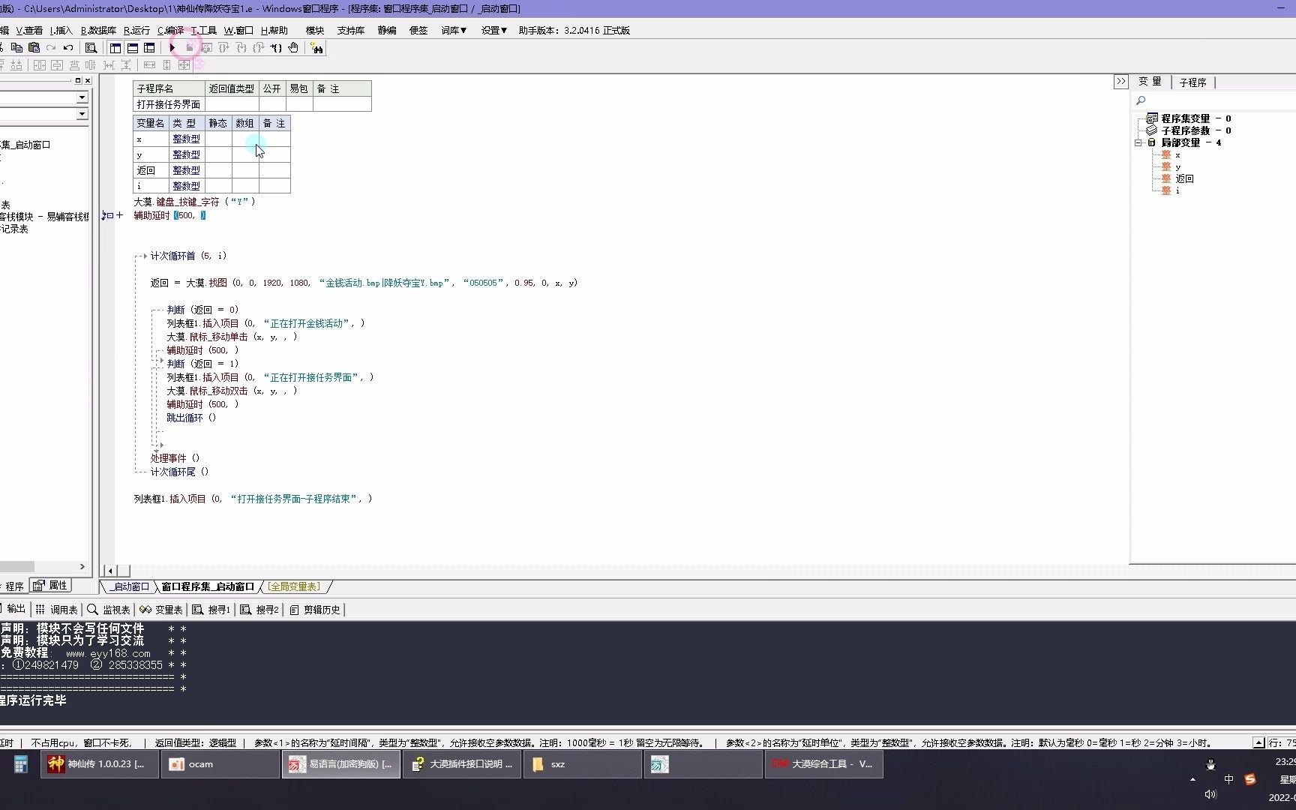The width and height of the screenshot is (1296, 810).
Task: Click the 500 delay parameter field
Action: [186, 216]
